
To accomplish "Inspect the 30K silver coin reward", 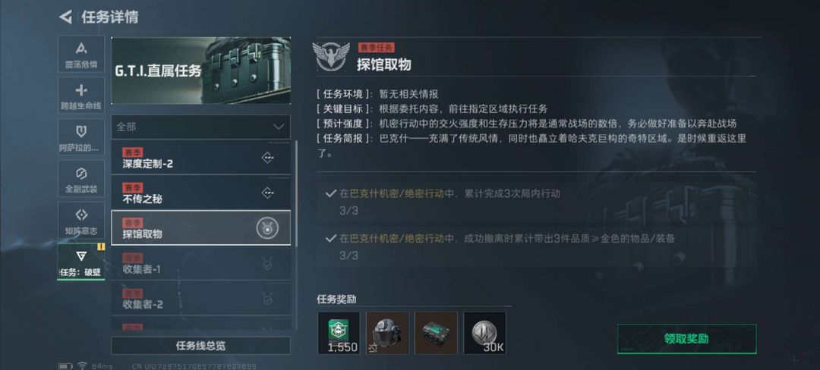I will 484,333.
